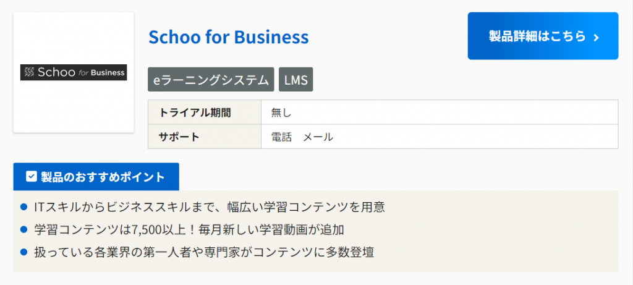Image resolution: width=633 pixels, height=285 pixels.
Task: Select the LMS category tag
Action: tap(296, 80)
